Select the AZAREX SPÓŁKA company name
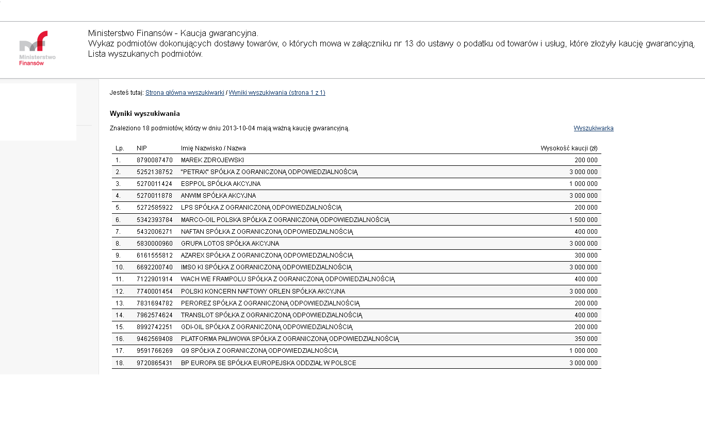This screenshot has height=428, width=705. (267, 255)
